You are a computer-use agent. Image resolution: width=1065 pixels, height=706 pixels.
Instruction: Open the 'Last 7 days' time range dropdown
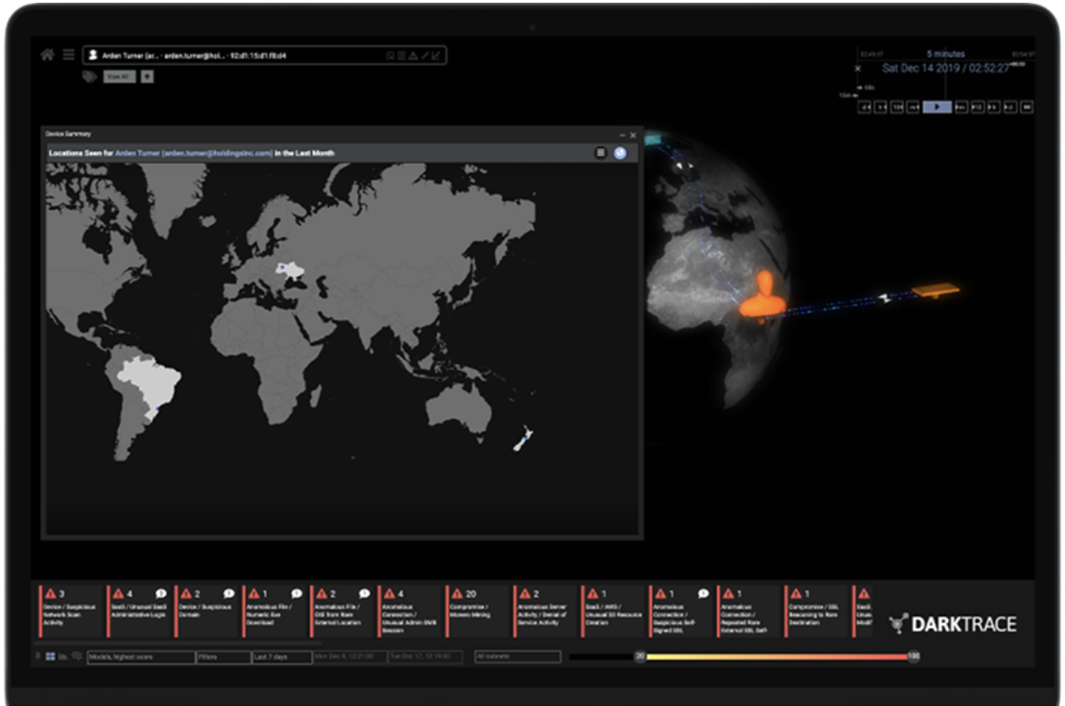point(280,657)
